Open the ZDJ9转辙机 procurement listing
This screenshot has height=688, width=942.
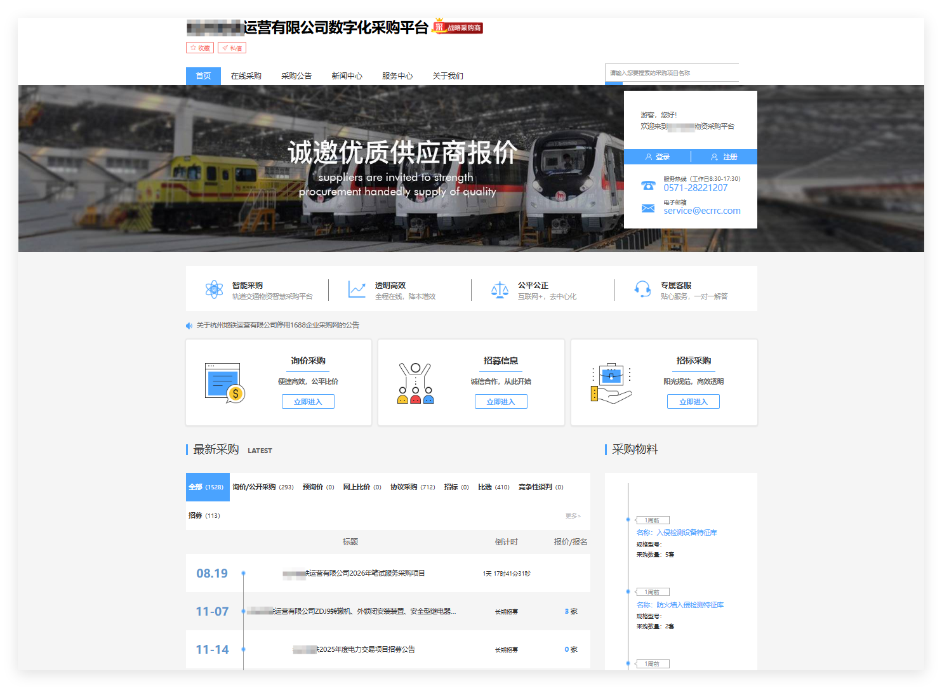pos(351,612)
